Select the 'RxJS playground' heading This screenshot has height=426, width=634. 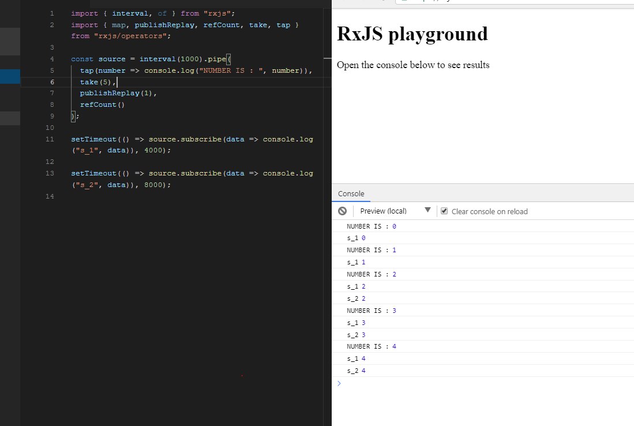412,33
